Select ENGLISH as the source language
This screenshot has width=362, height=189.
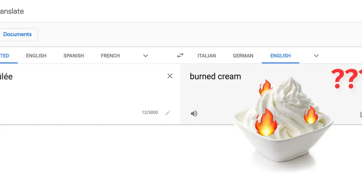tap(36, 56)
